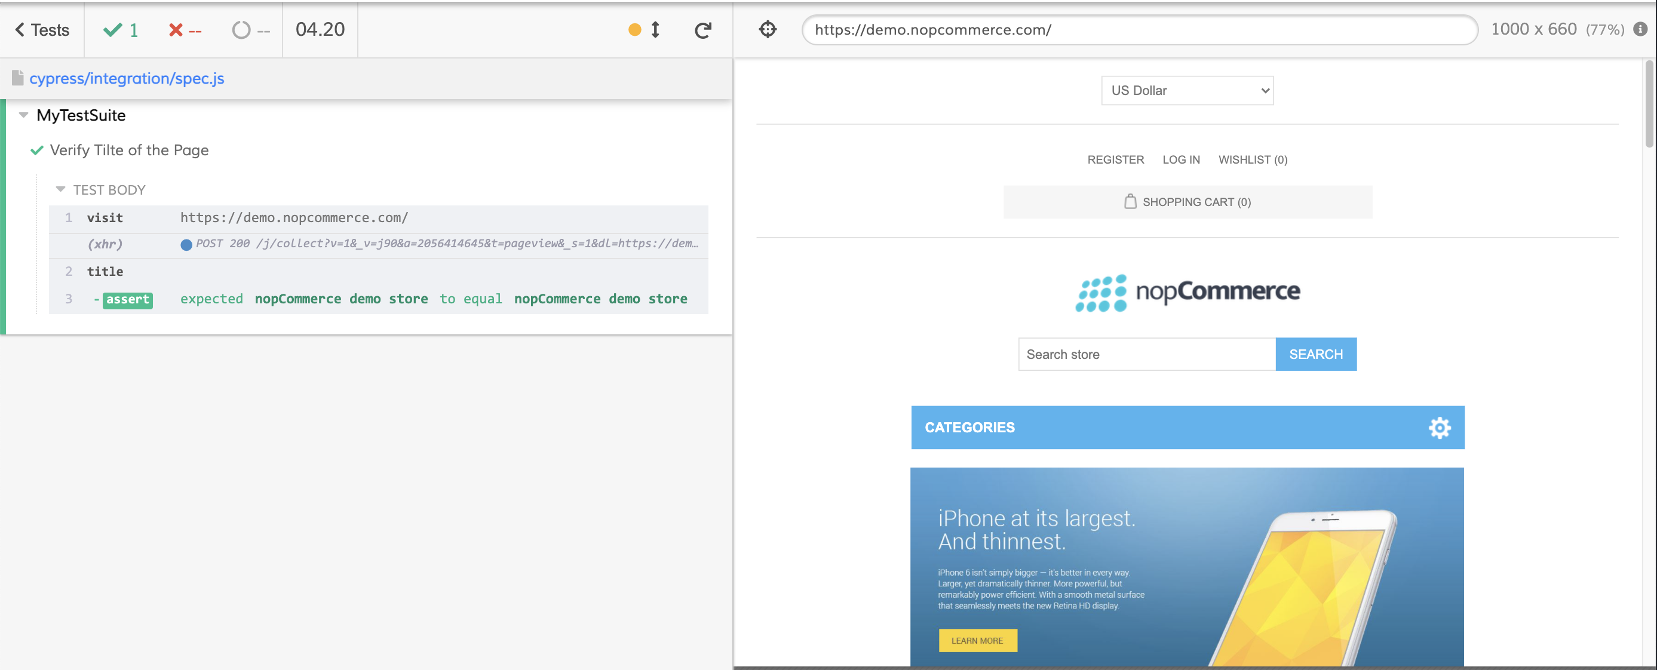The image size is (1657, 670).
Task: Go back to Tests list
Action: pos(40,30)
